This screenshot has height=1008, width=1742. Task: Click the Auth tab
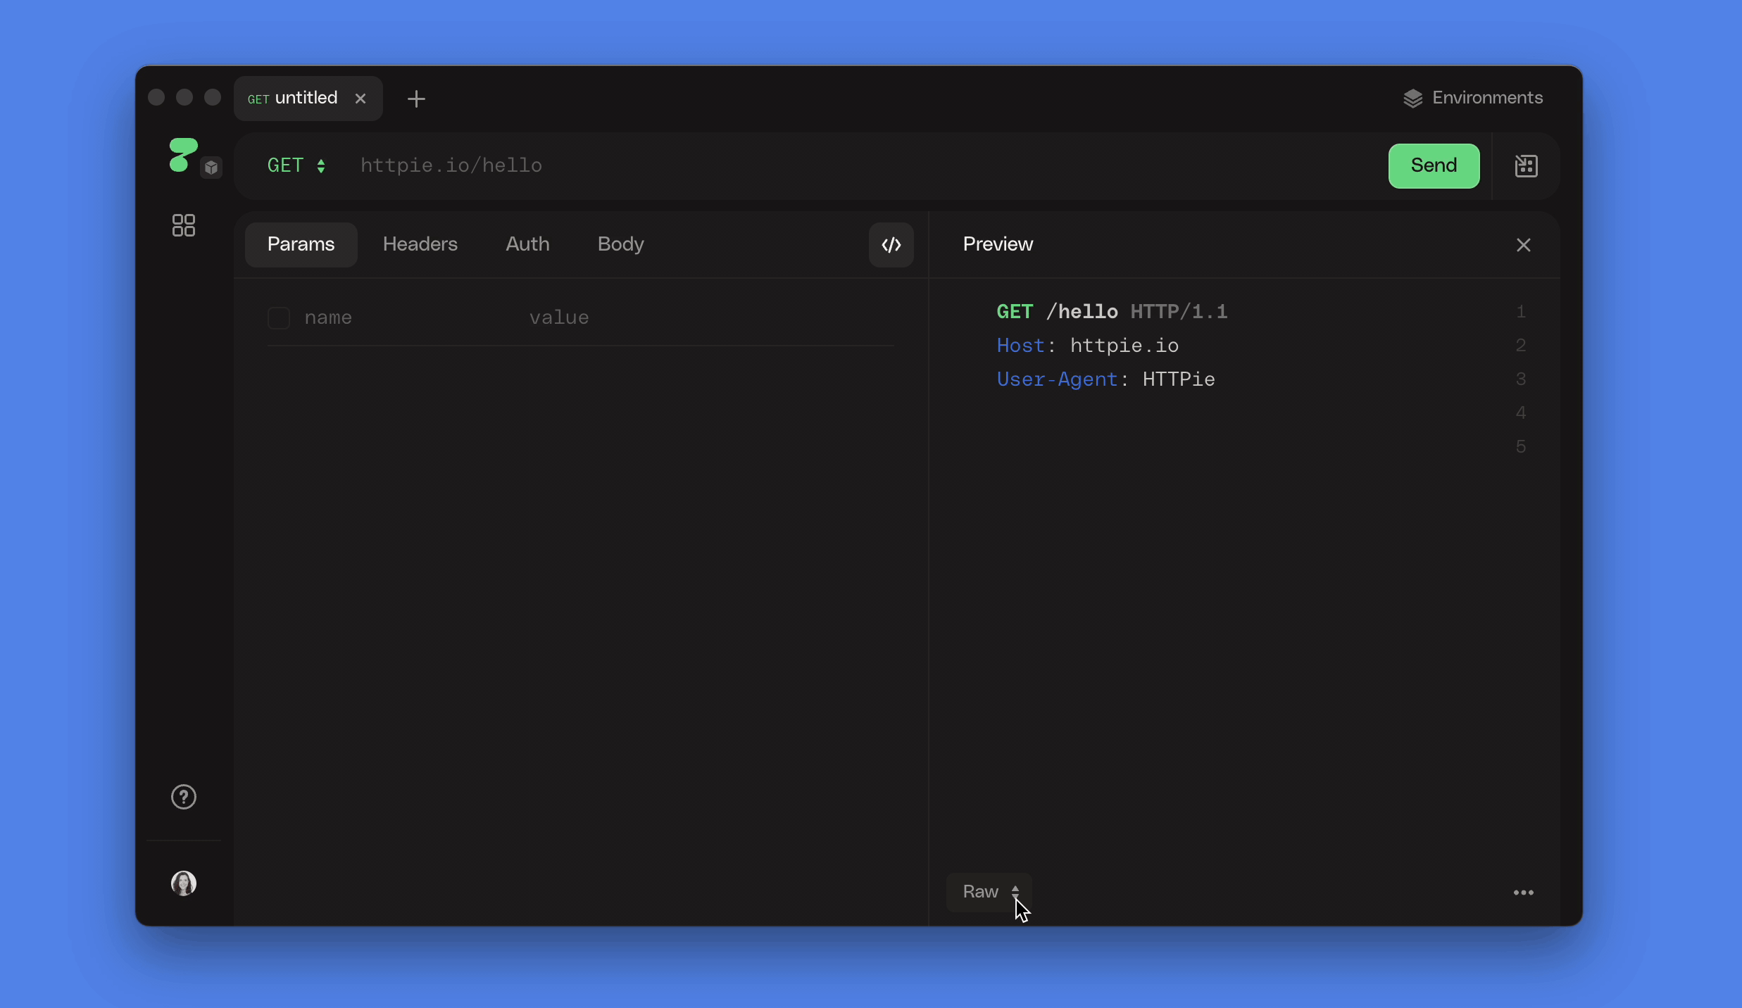[527, 245]
